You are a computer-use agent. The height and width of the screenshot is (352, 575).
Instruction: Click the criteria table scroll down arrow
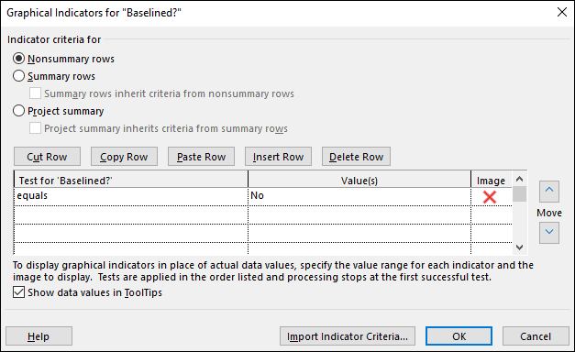(519, 247)
